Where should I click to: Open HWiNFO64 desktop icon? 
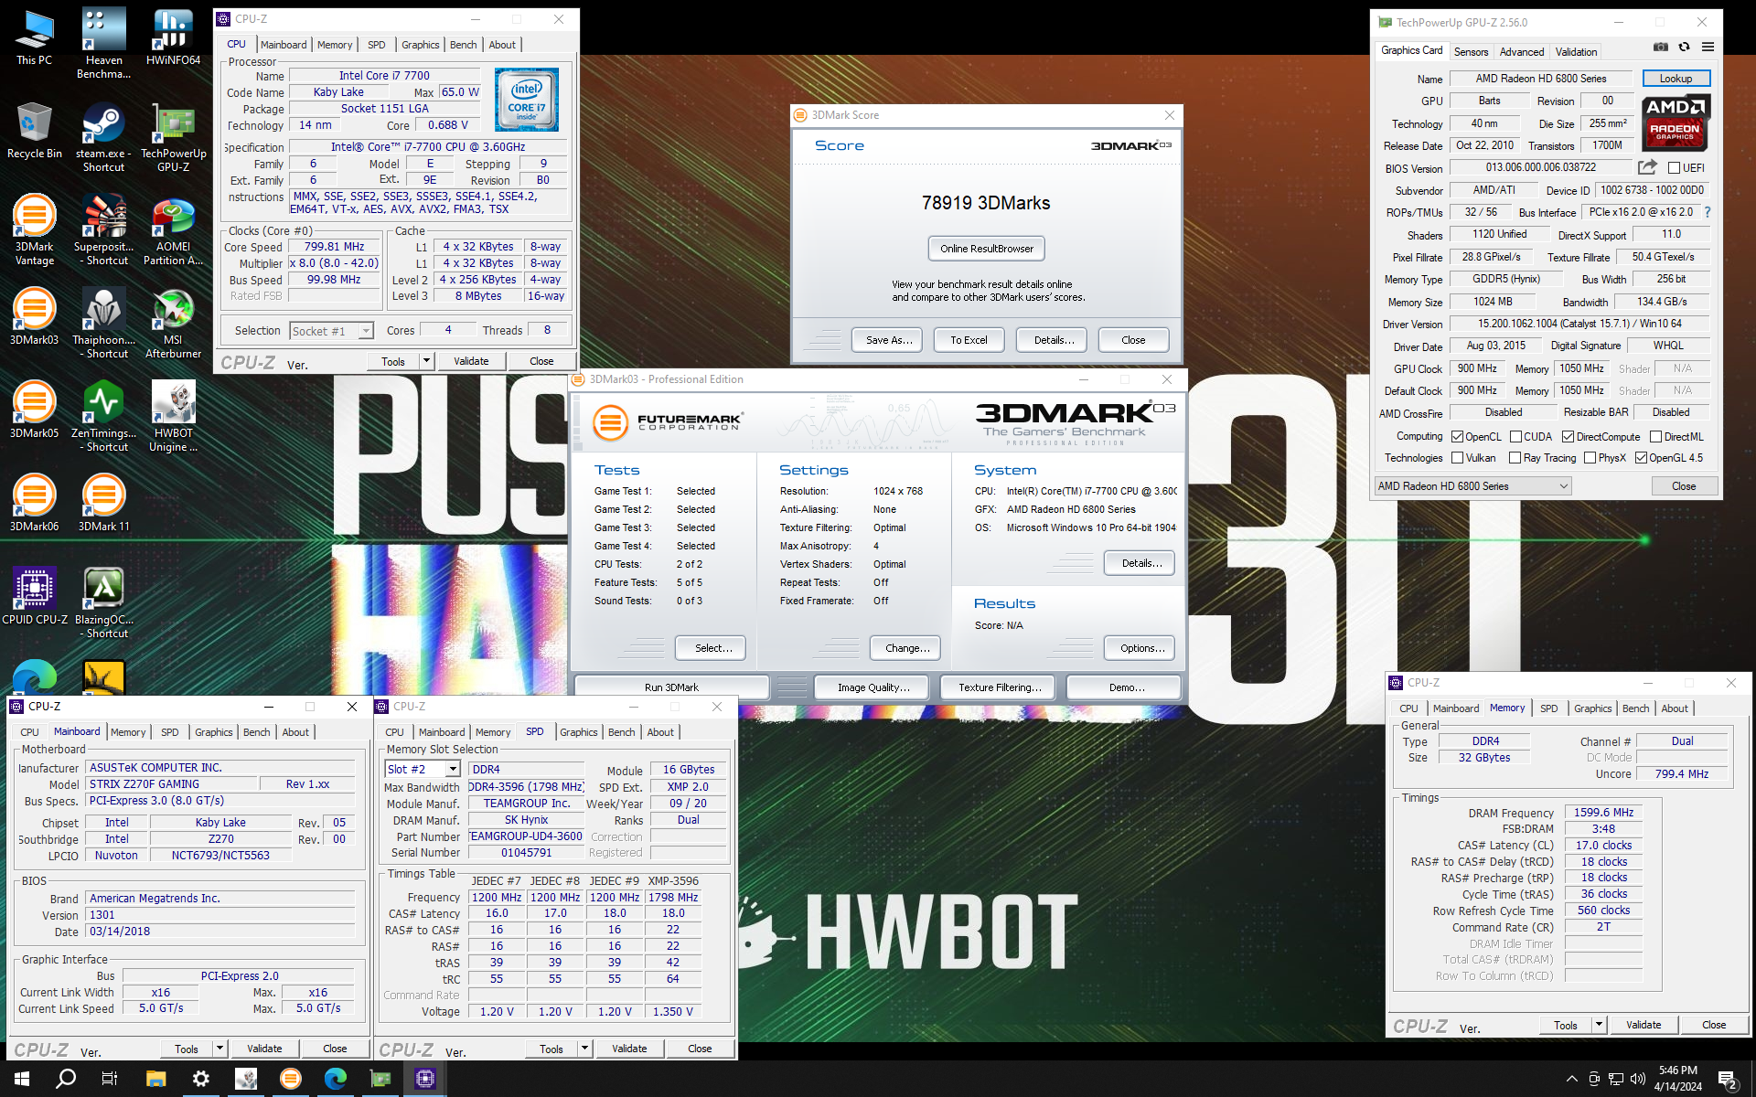[x=173, y=38]
